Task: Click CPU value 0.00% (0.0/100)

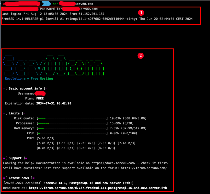Action: 124,133
